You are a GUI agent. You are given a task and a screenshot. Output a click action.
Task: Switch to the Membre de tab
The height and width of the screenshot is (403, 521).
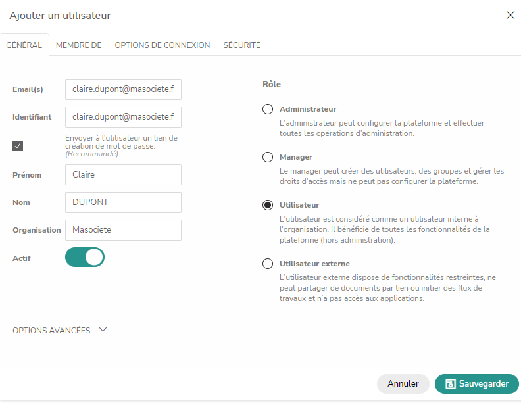point(79,45)
